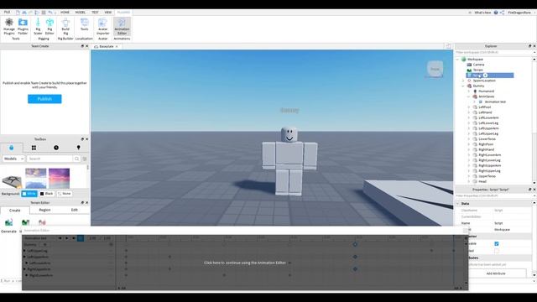Open the FILE menu
The height and width of the screenshot is (302, 537).
coord(8,13)
